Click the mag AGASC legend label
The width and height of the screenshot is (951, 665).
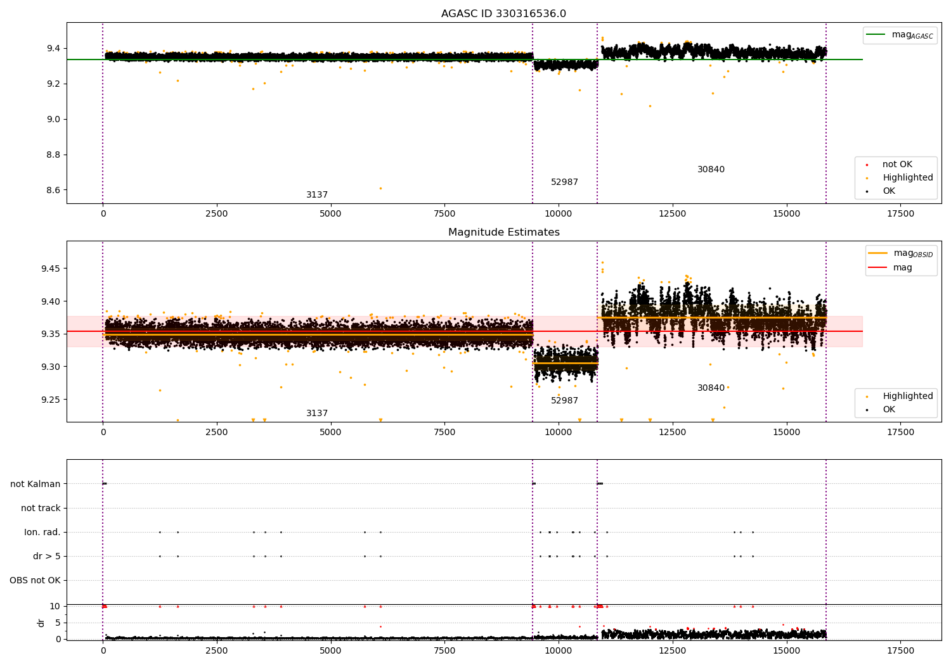coord(912,35)
